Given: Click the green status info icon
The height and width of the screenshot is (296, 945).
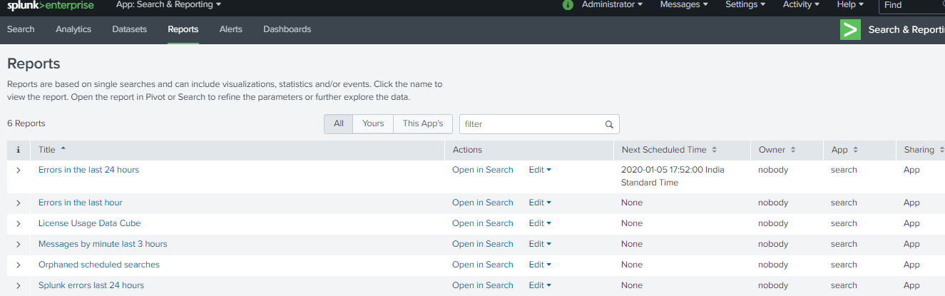Looking at the screenshot, I should pyautogui.click(x=568, y=5).
